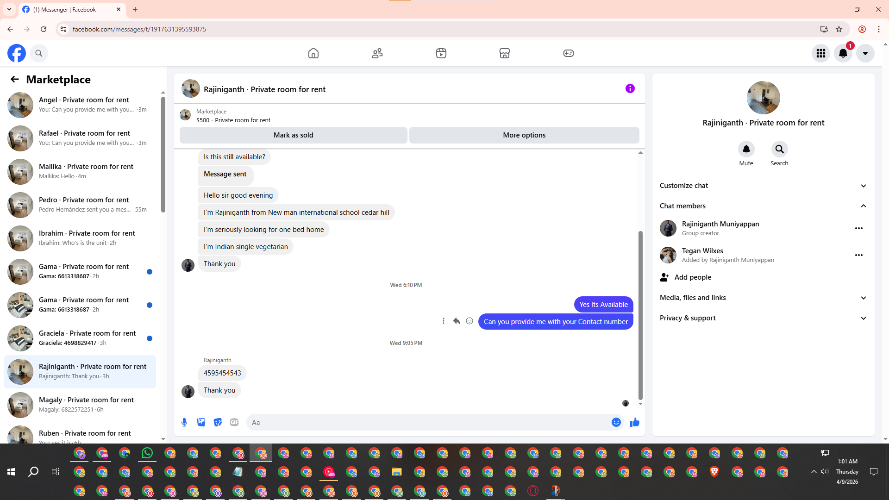Send a thumbs up like
Image resolution: width=889 pixels, height=500 pixels.
634,422
